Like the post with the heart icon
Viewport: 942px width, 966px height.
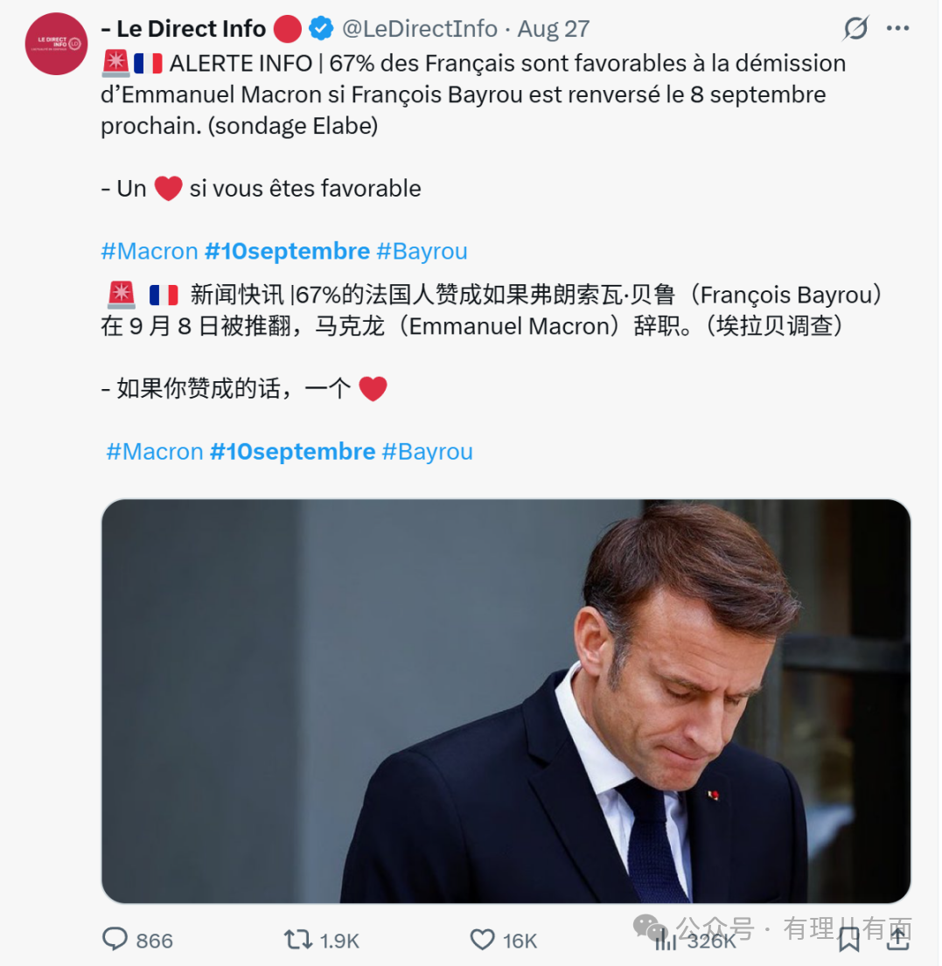[483, 940]
